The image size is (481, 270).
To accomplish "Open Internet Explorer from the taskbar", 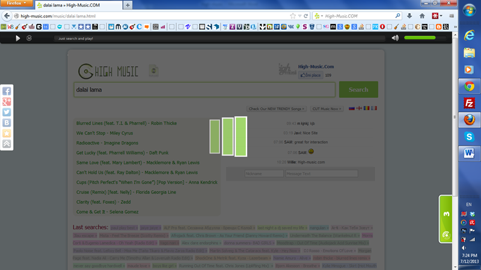I will point(469,35).
